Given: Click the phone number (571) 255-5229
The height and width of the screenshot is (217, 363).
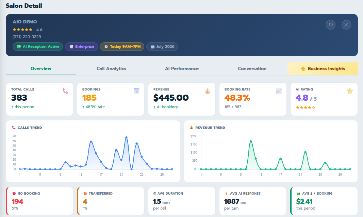Looking at the screenshot, I should click(27, 36).
